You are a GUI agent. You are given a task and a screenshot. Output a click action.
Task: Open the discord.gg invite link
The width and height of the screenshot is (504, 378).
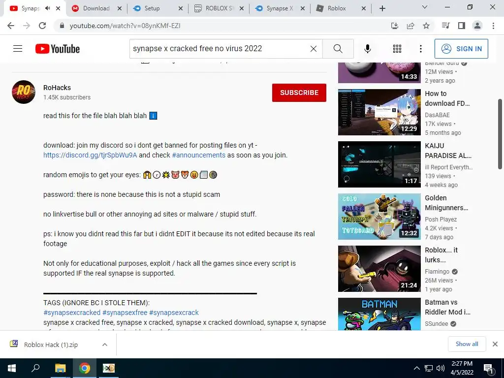point(90,155)
